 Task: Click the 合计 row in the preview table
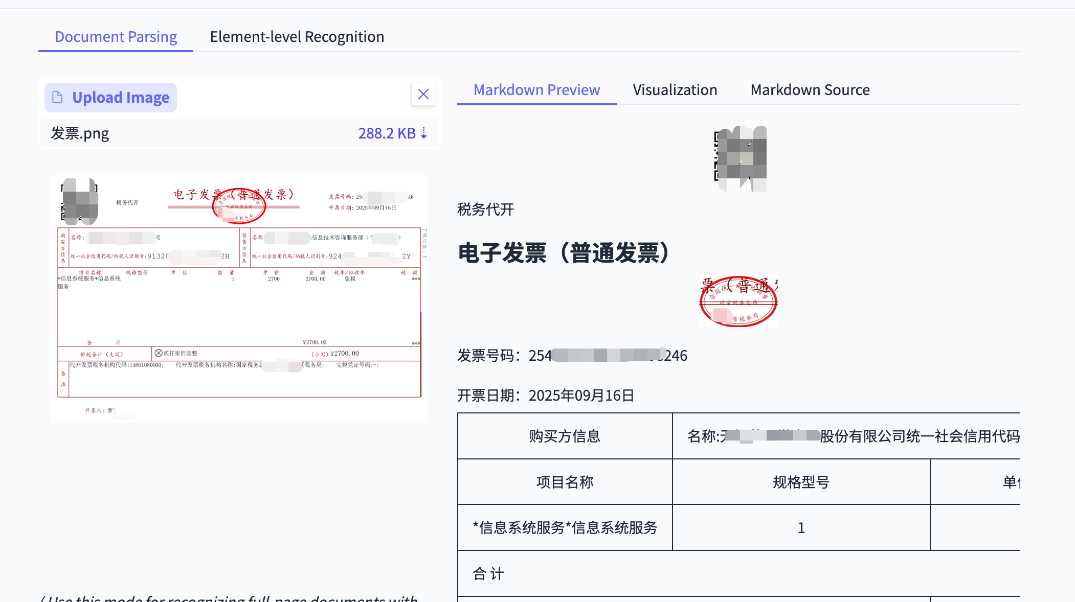point(487,573)
